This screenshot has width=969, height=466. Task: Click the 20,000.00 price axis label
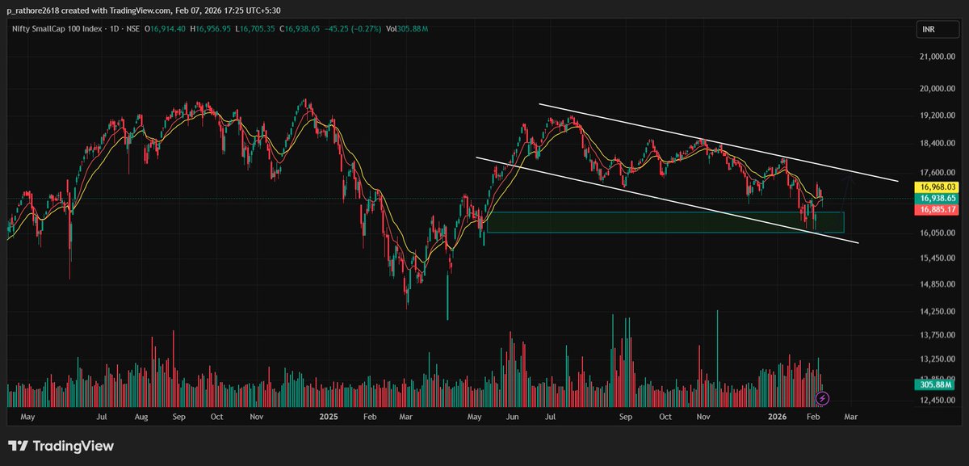937,89
